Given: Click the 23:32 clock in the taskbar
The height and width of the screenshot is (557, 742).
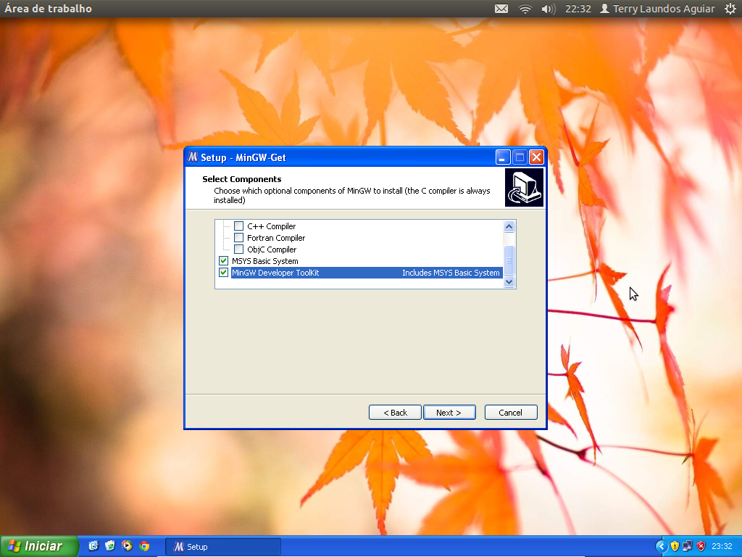Looking at the screenshot, I should click(722, 547).
